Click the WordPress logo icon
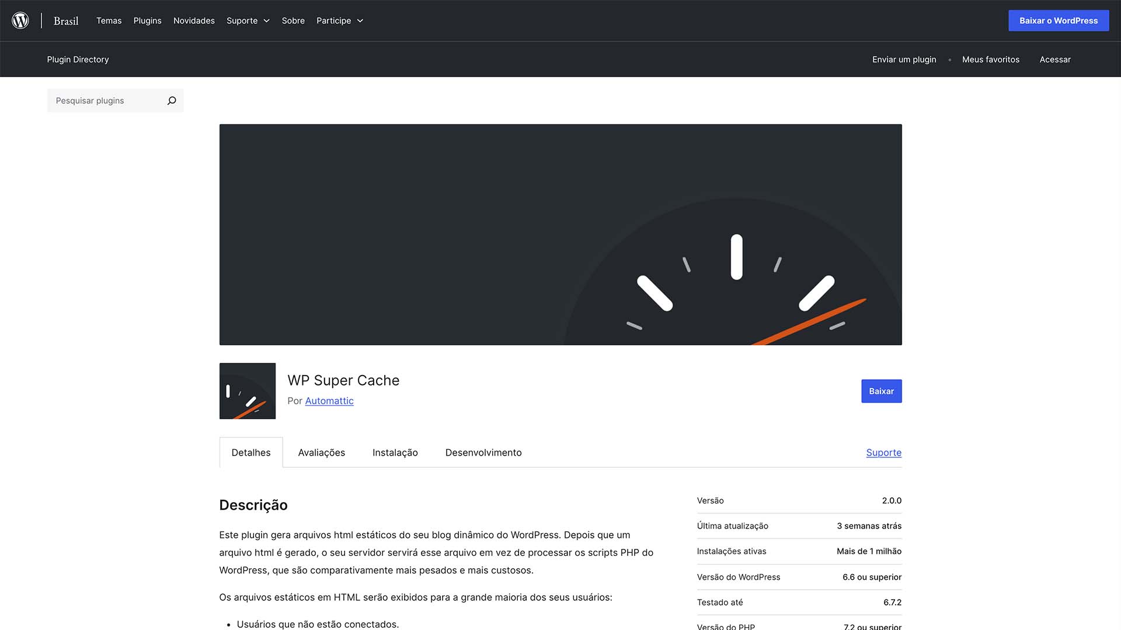This screenshot has width=1121, height=630. (20, 20)
